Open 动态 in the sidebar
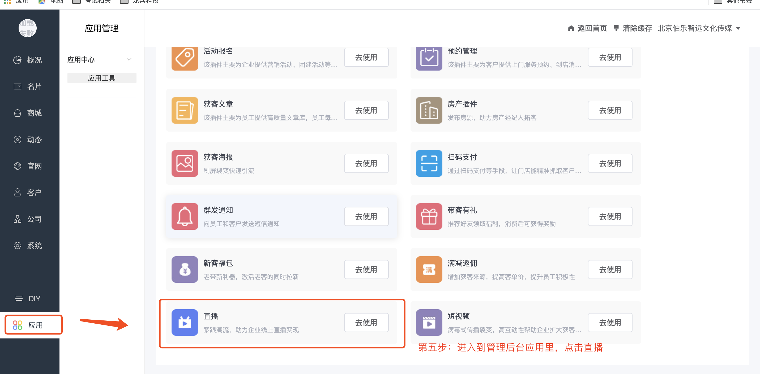This screenshot has width=760, height=374. click(28, 140)
